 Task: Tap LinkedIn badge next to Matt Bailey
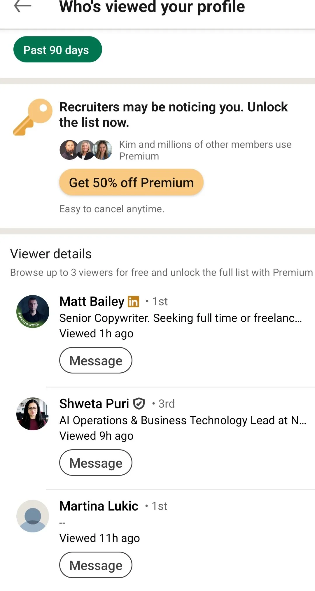click(133, 302)
